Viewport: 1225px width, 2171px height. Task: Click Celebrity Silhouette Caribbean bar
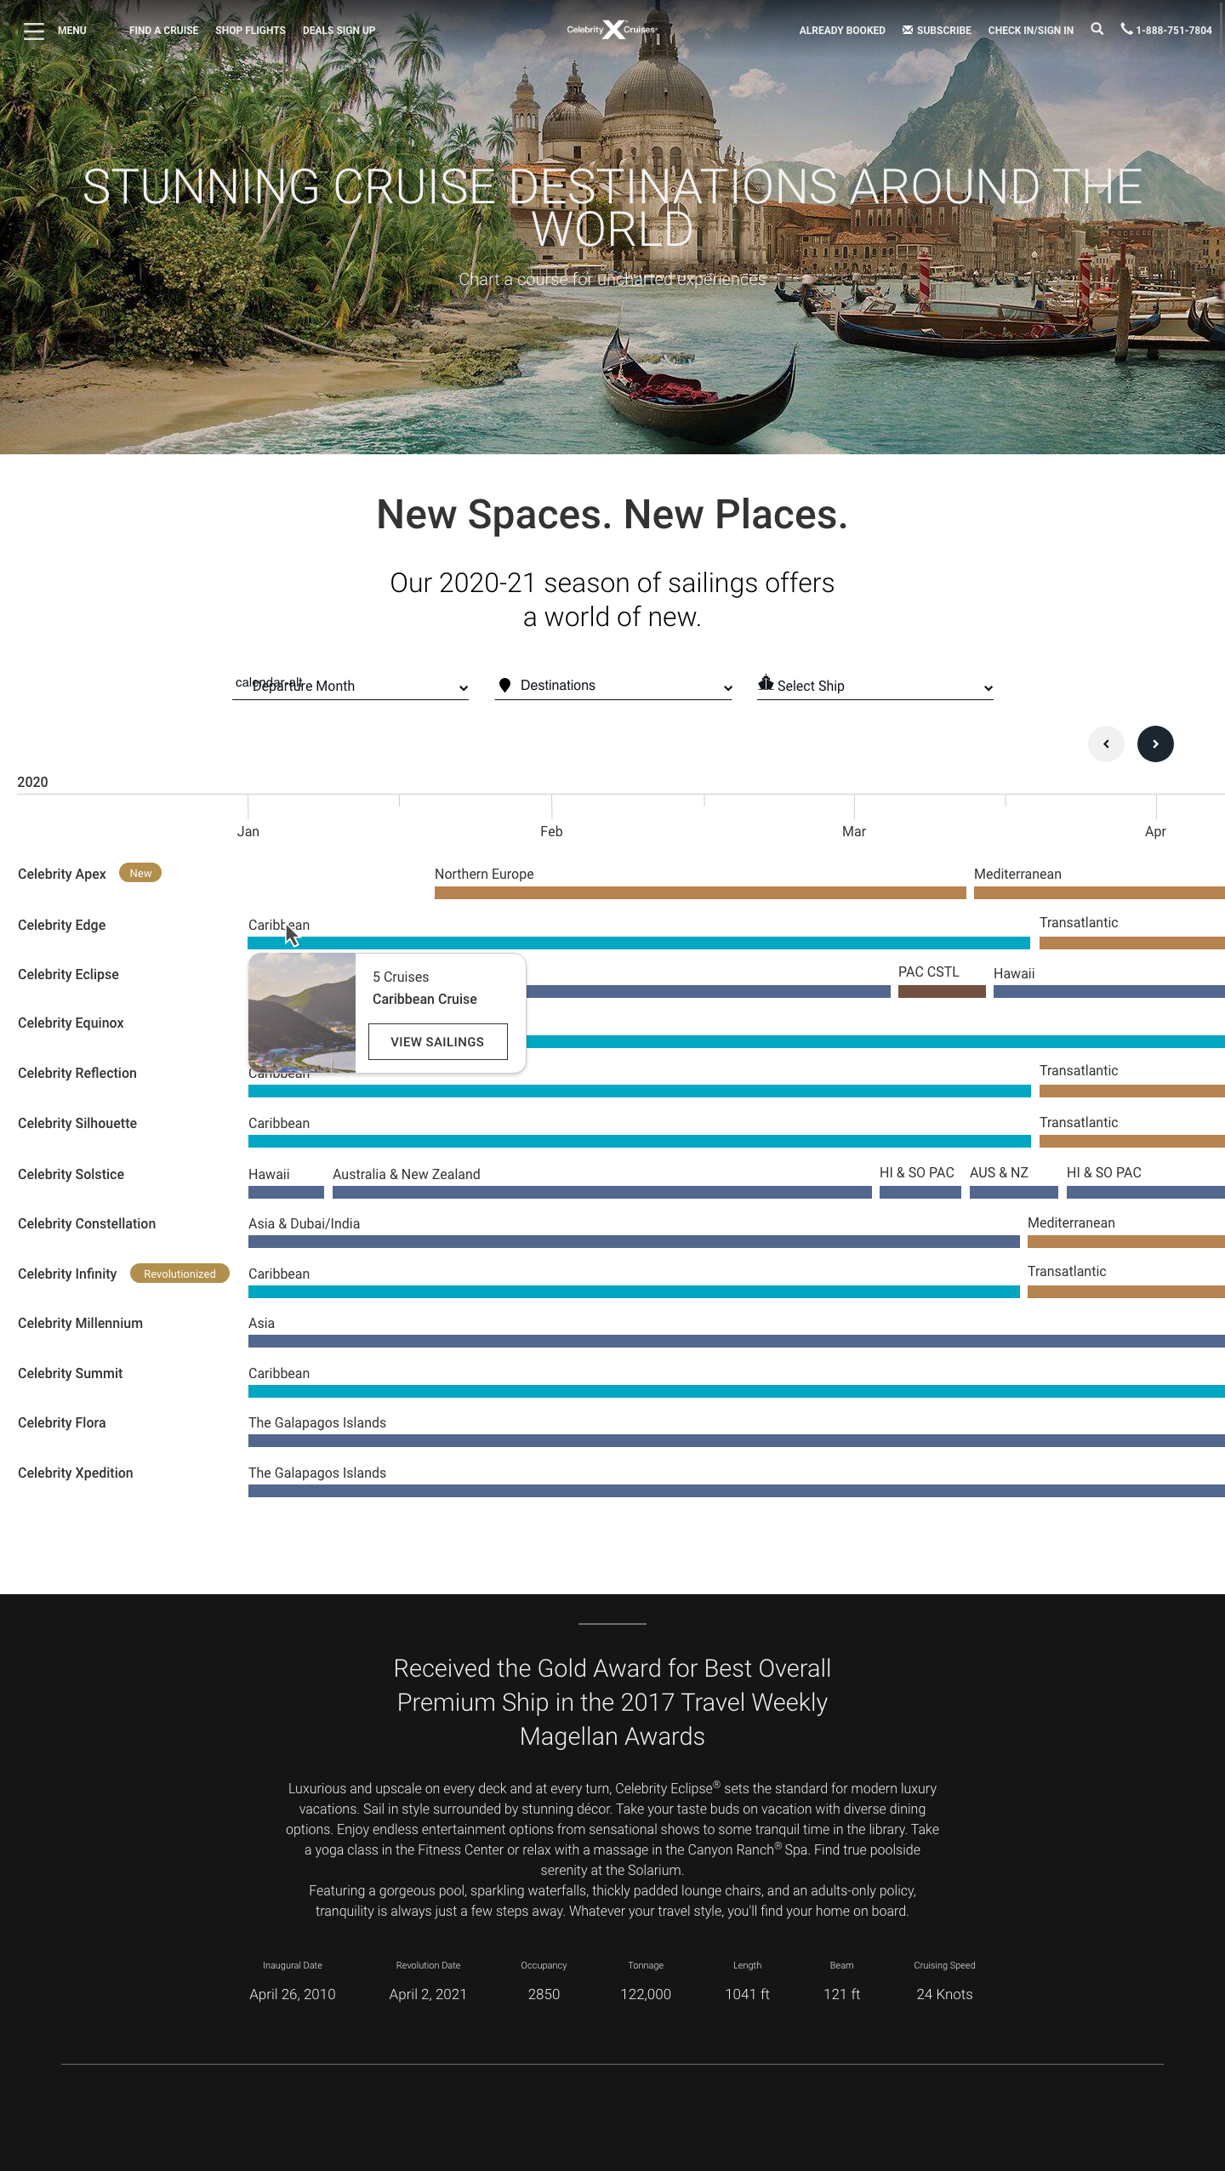640,1142
